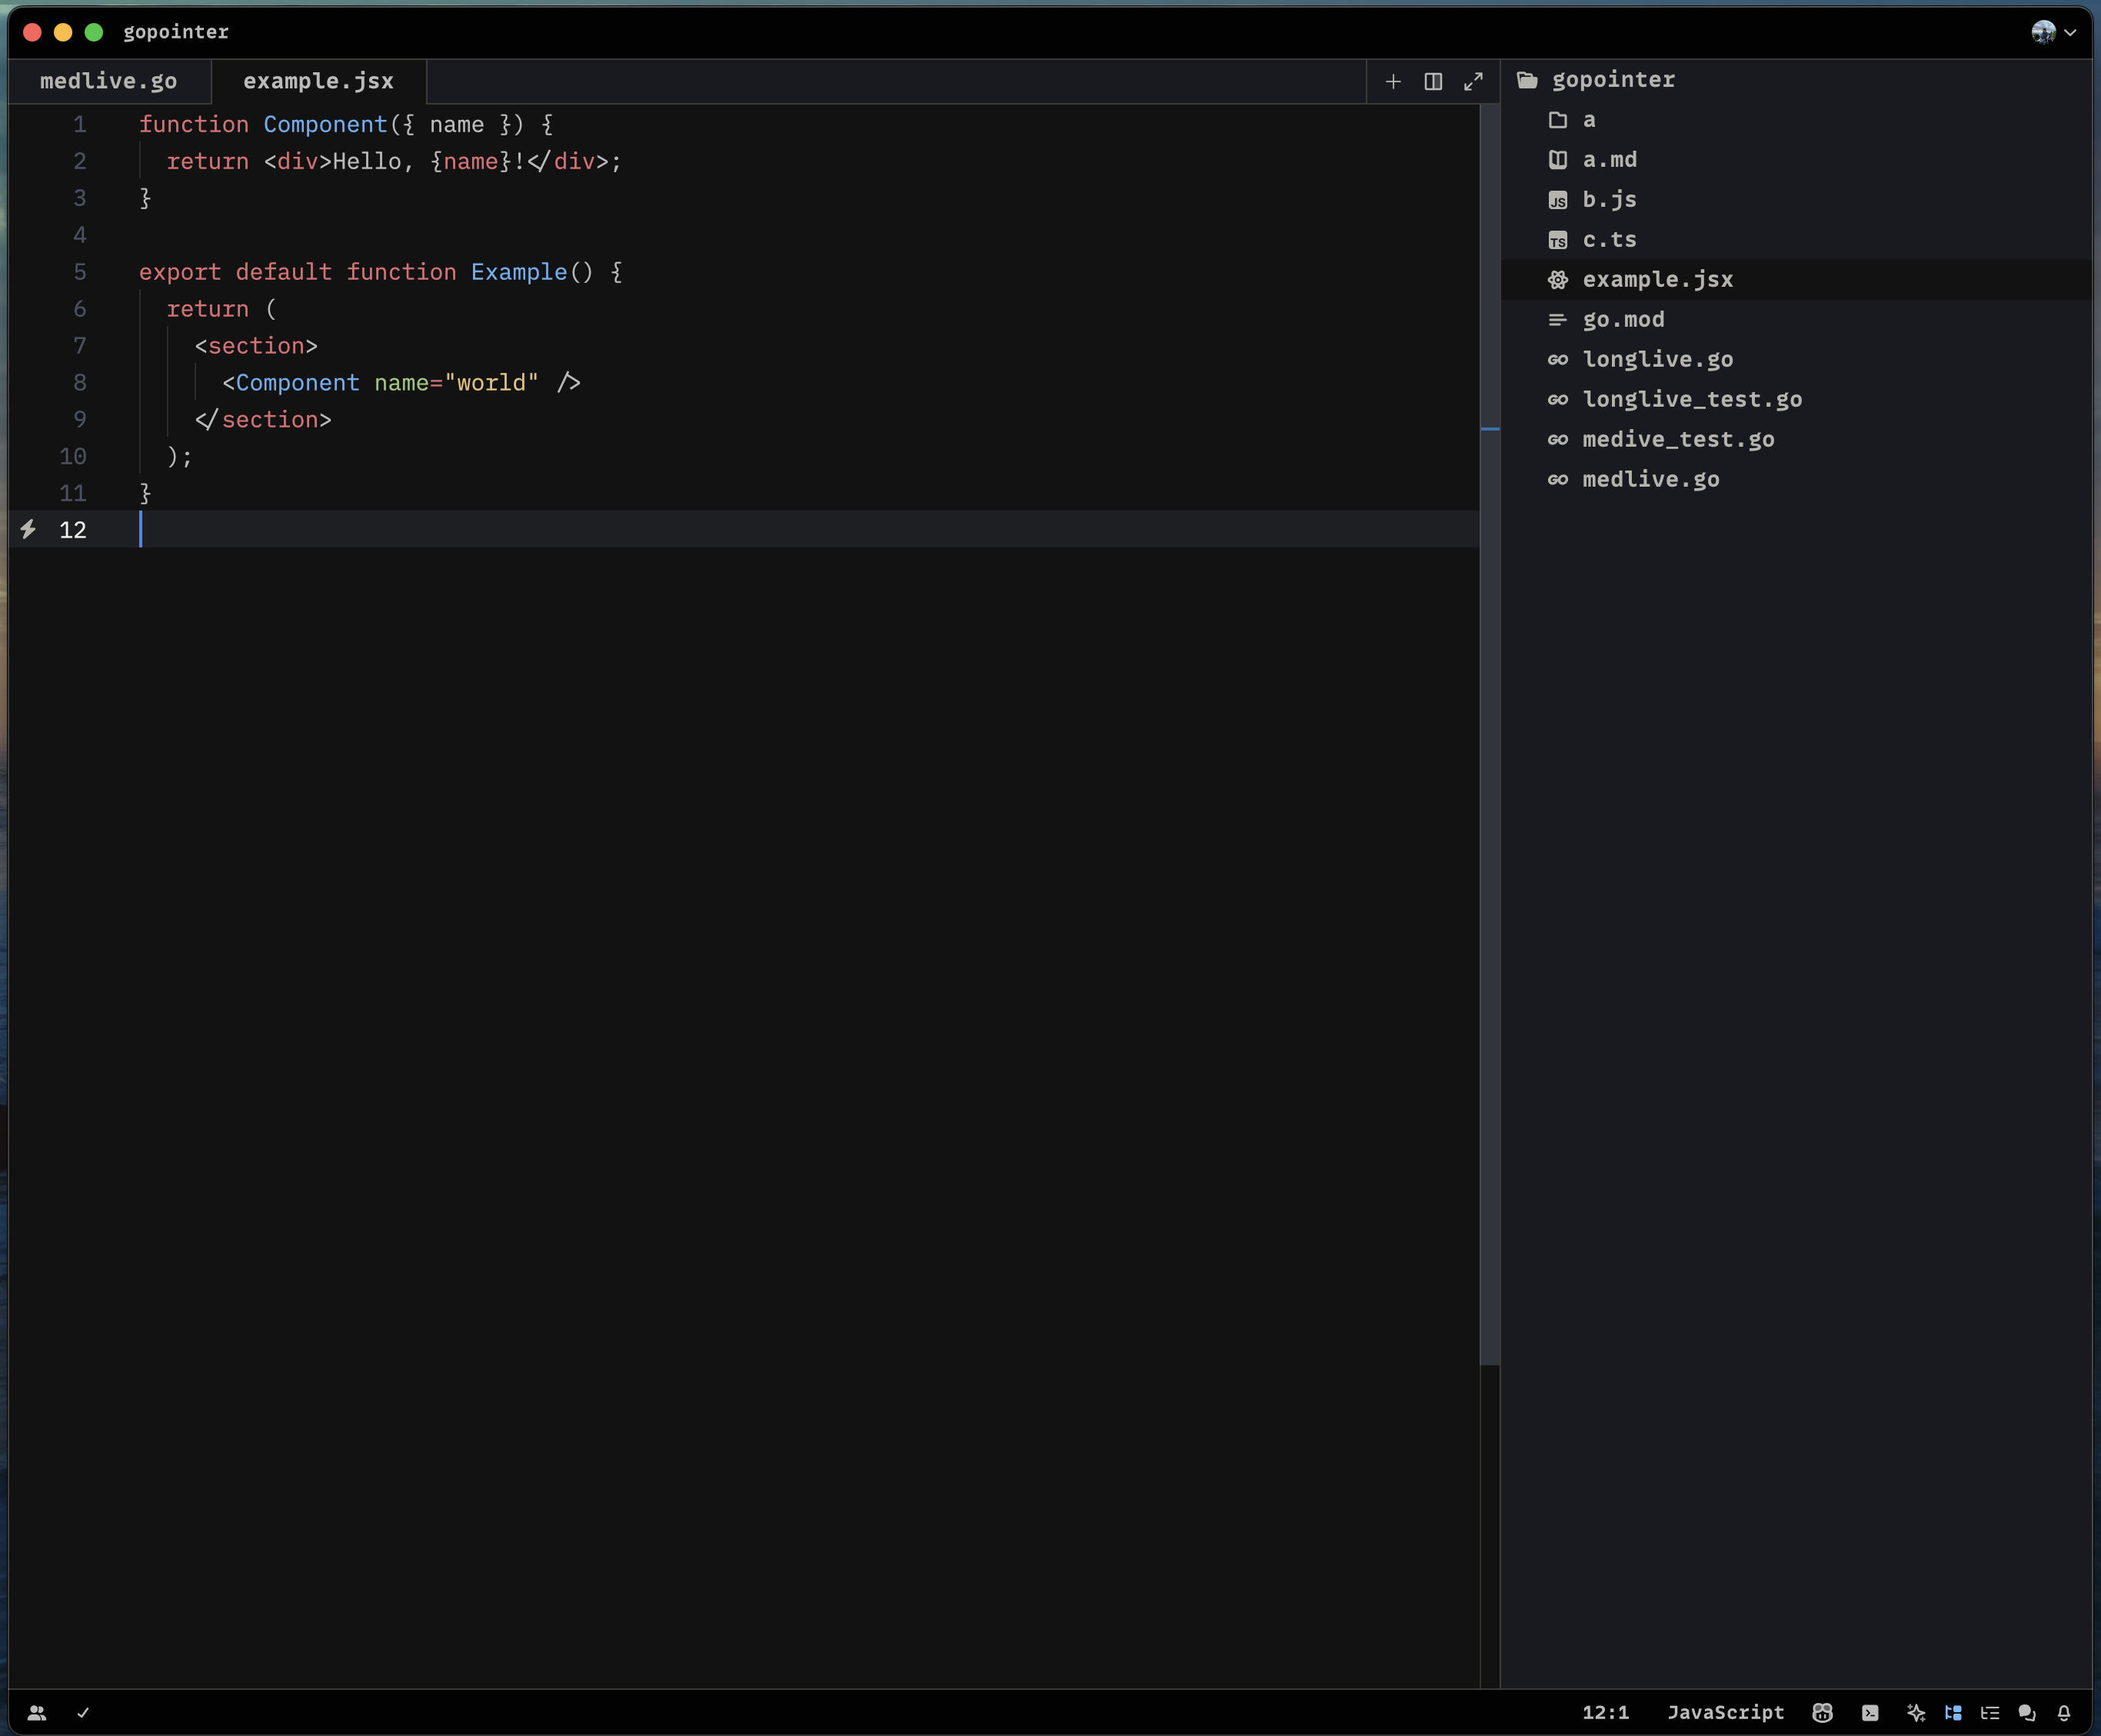
Task: Click the code actions lightning bolt
Action: [29, 529]
